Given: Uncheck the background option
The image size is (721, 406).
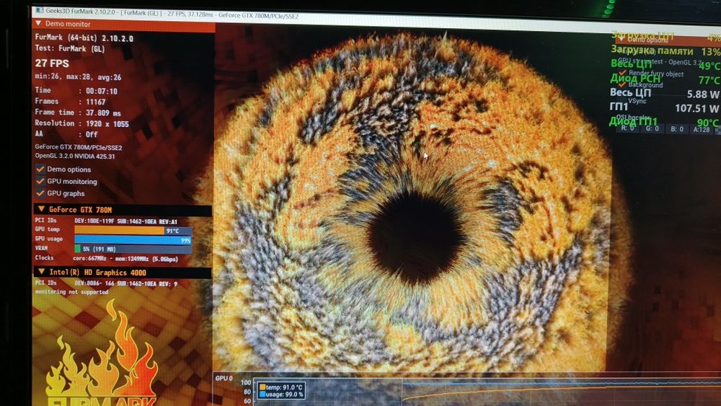Looking at the screenshot, I should [x=623, y=84].
